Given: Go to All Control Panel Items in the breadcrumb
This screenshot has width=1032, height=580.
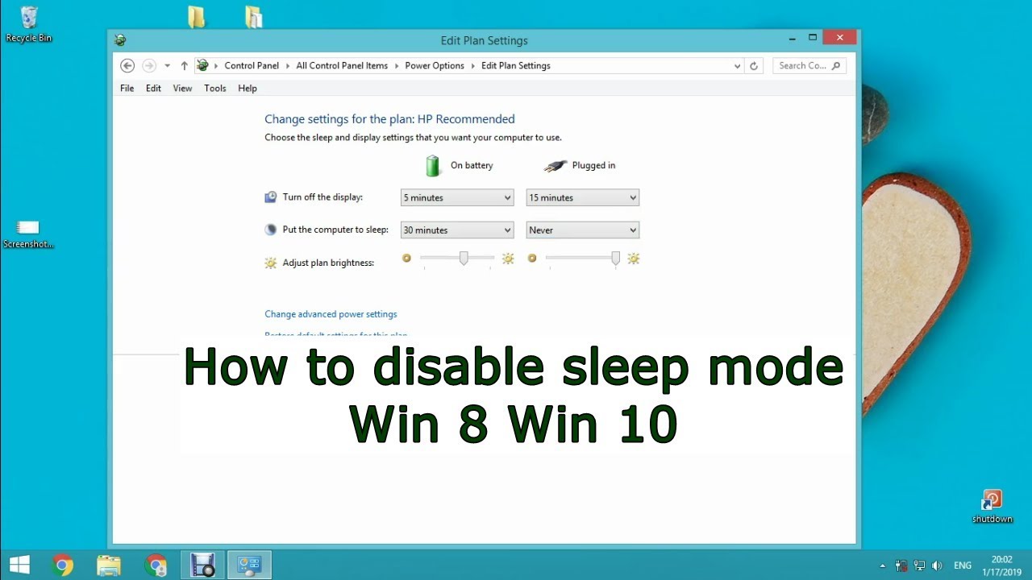Looking at the screenshot, I should 342,66.
